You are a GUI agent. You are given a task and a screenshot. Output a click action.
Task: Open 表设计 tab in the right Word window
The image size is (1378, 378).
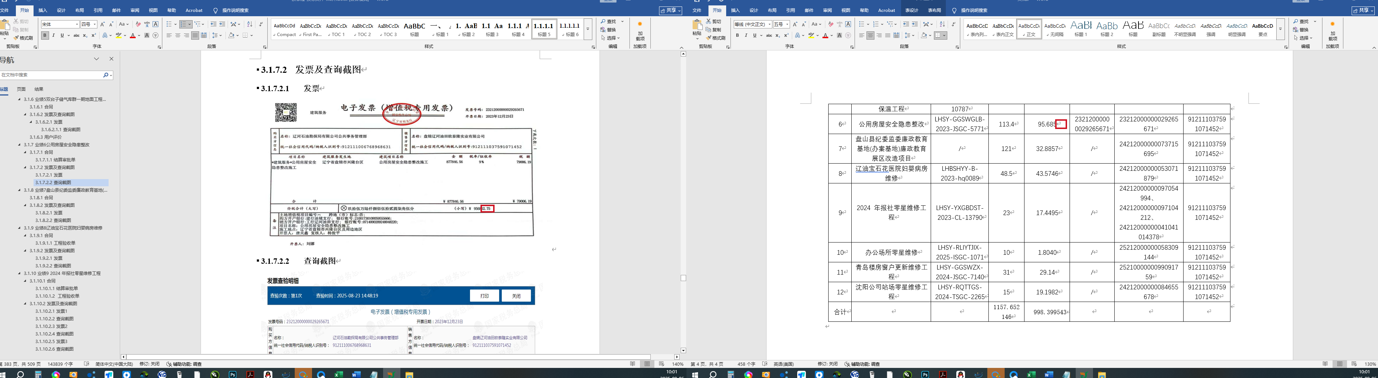(x=912, y=10)
